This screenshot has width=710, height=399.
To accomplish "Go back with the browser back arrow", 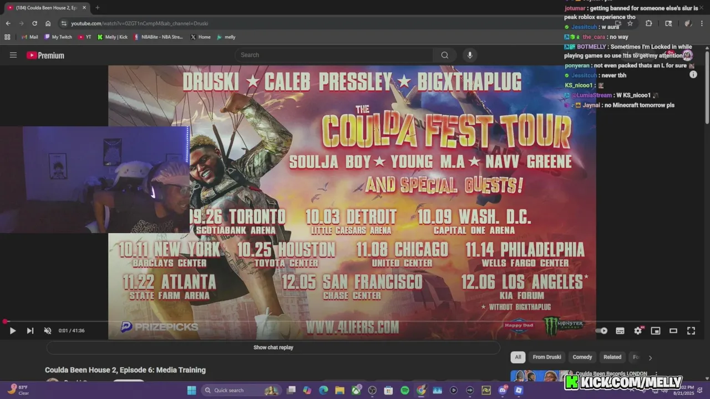I will 8,23.
